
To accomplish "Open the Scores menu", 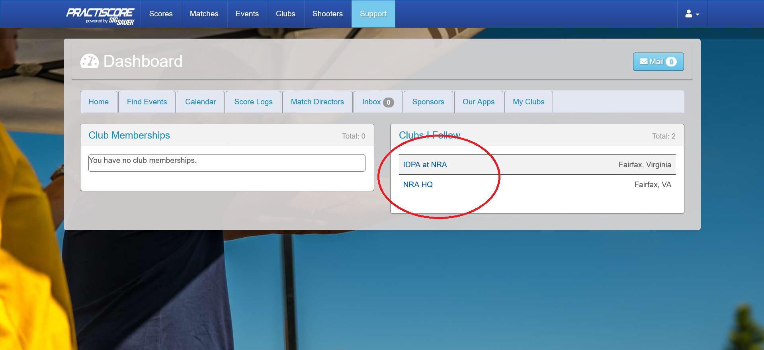I will [161, 14].
